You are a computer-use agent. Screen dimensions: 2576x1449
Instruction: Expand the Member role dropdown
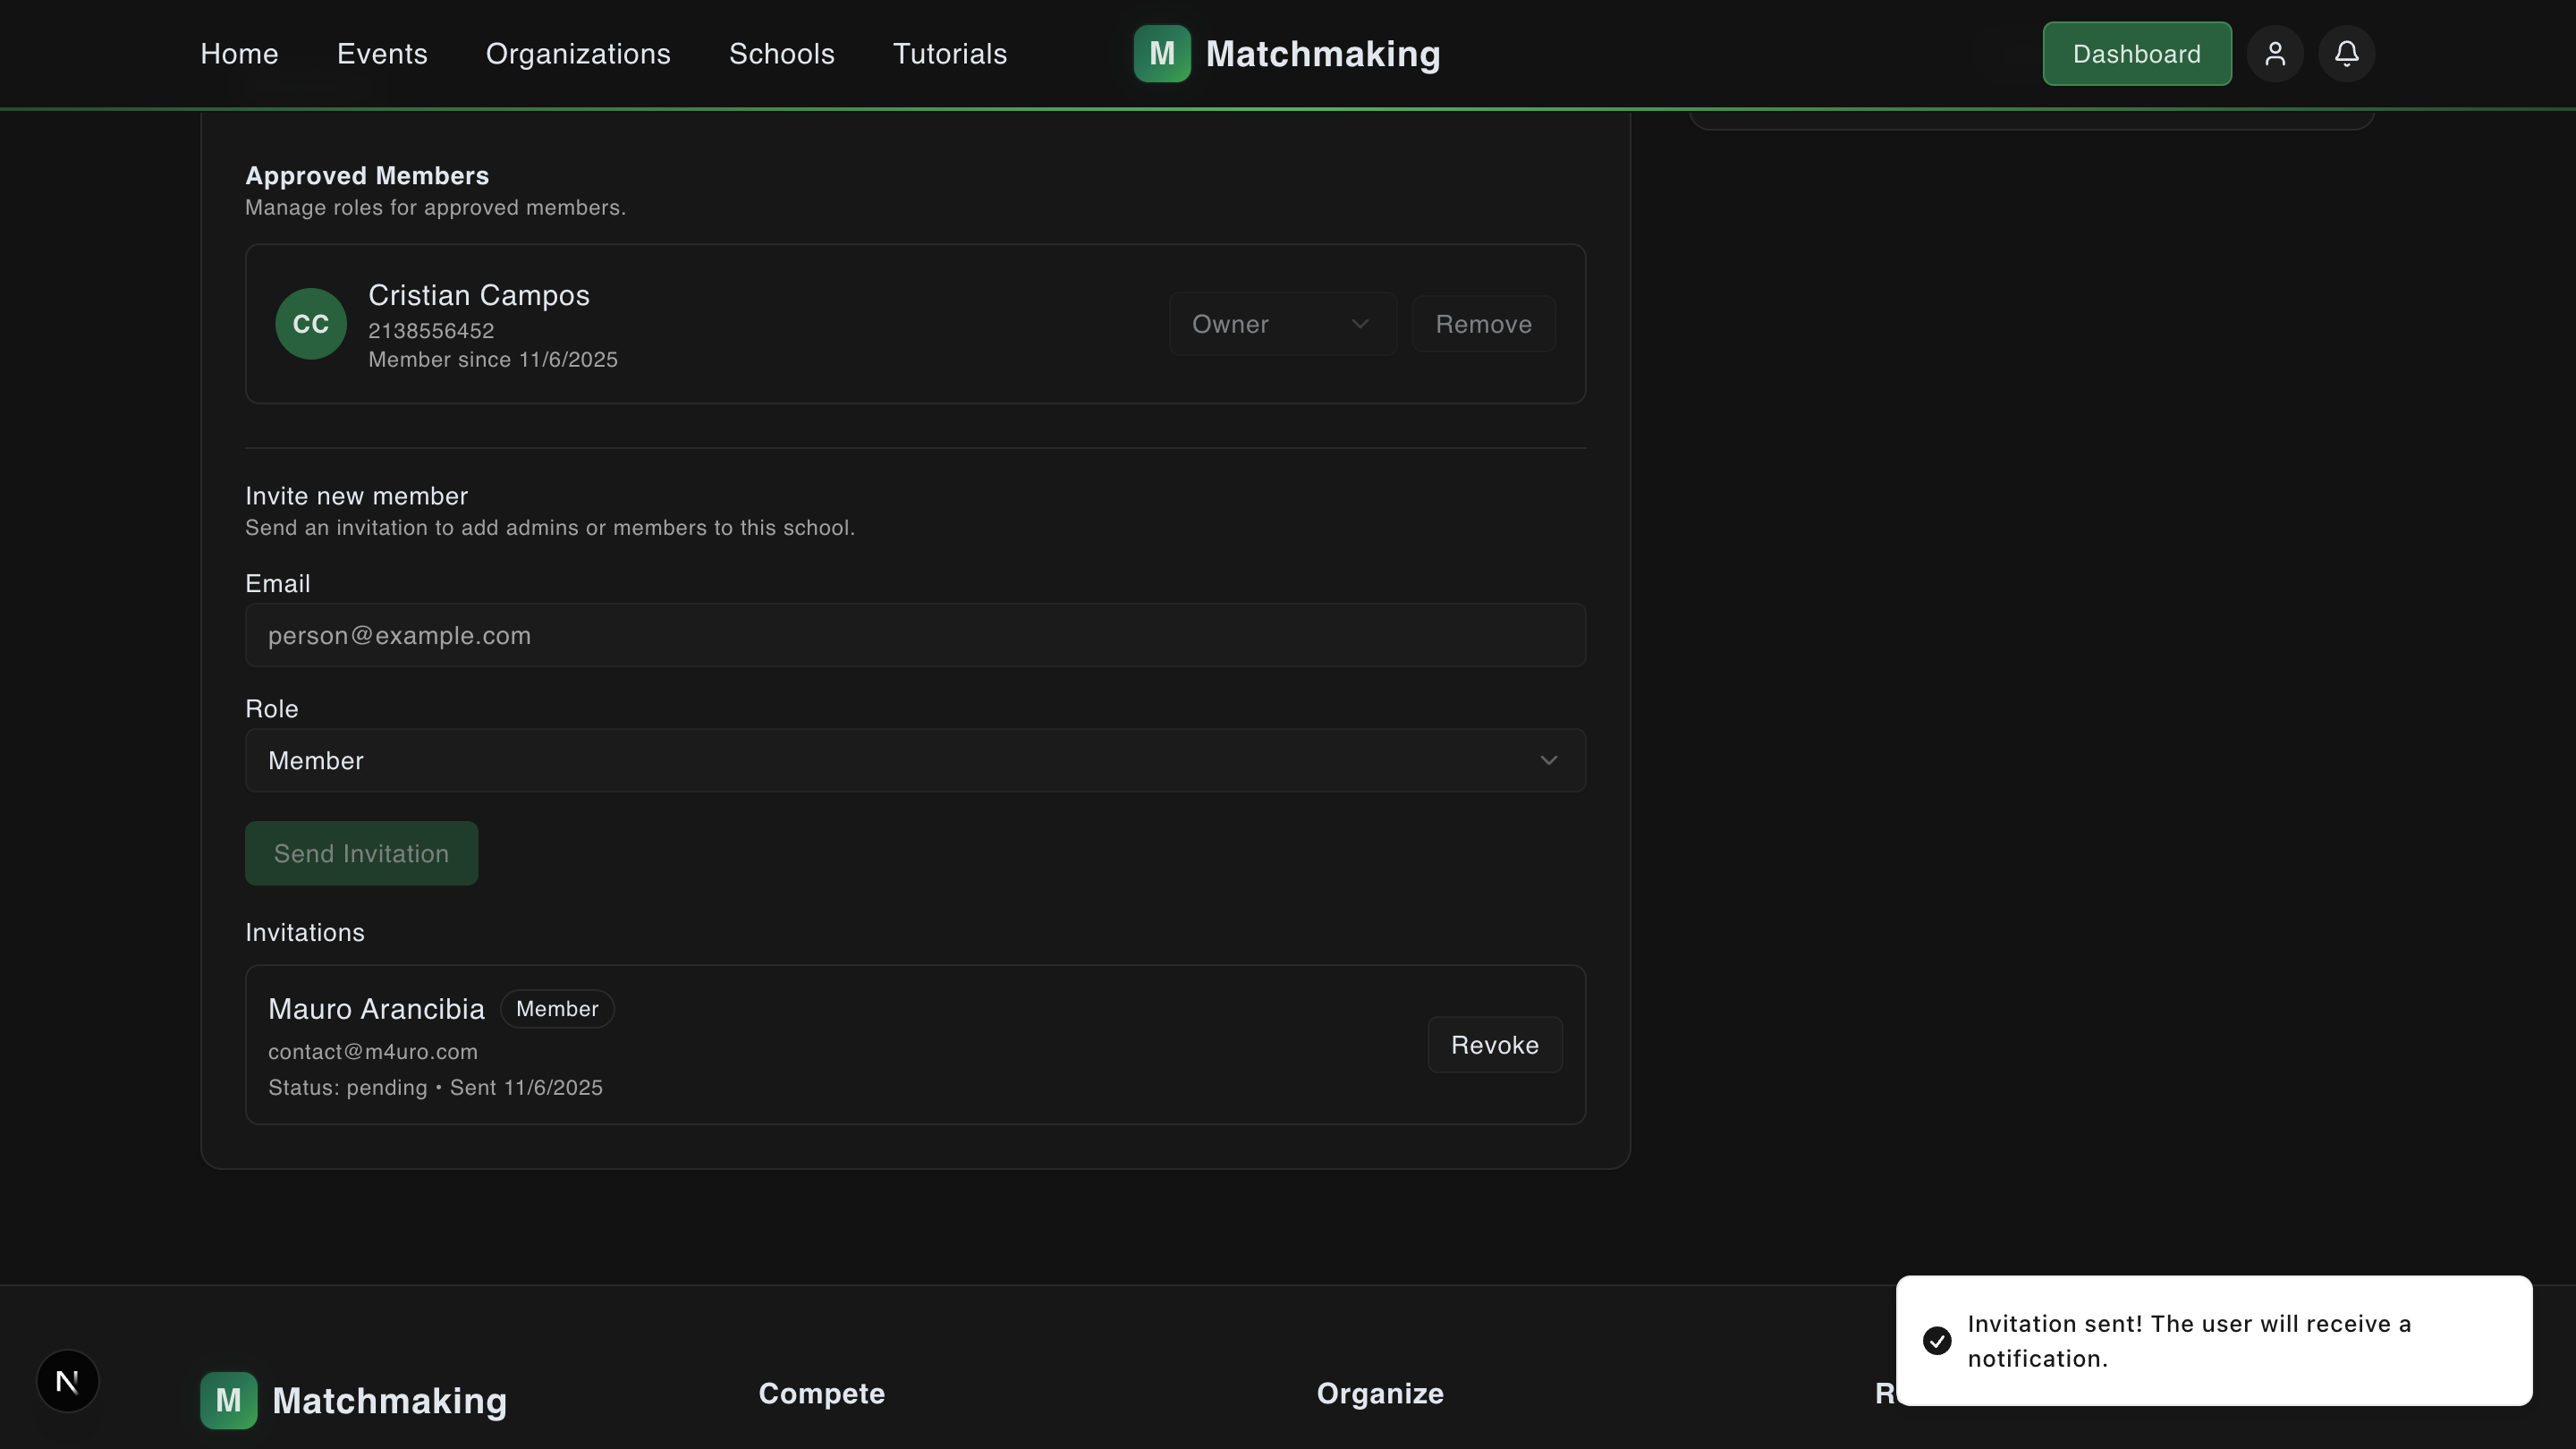coord(915,760)
